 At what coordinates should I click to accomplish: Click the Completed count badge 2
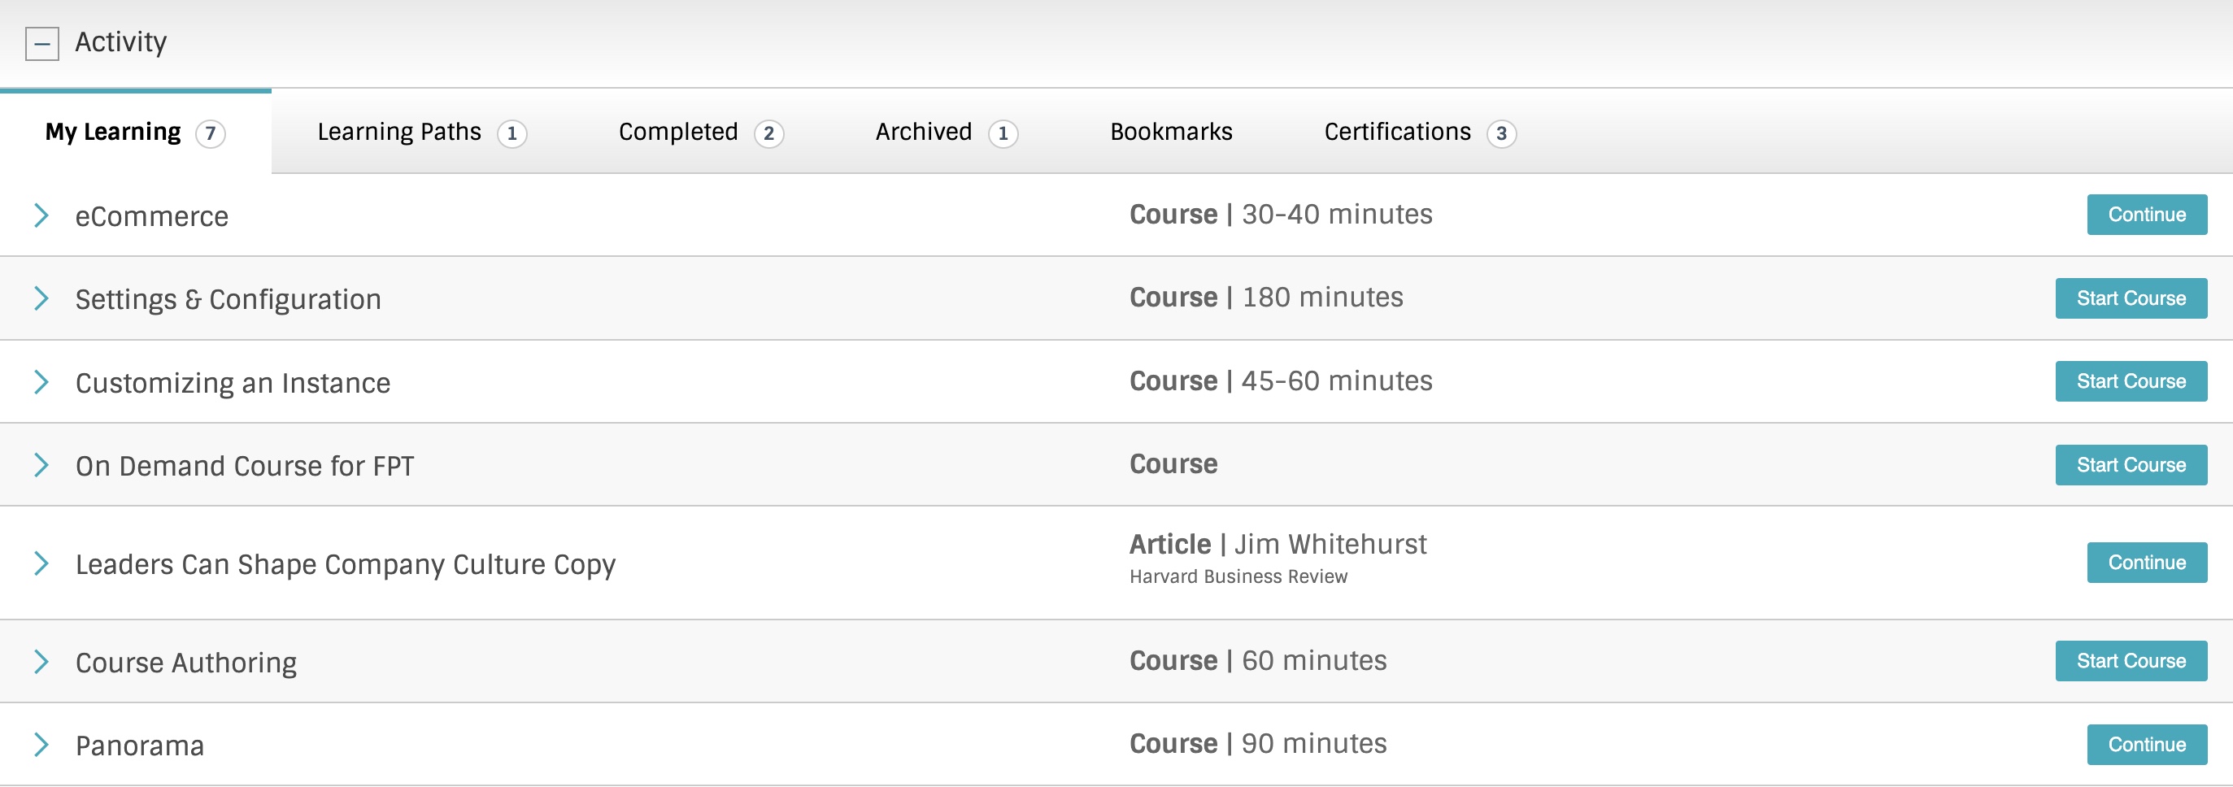(x=769, y=133)
